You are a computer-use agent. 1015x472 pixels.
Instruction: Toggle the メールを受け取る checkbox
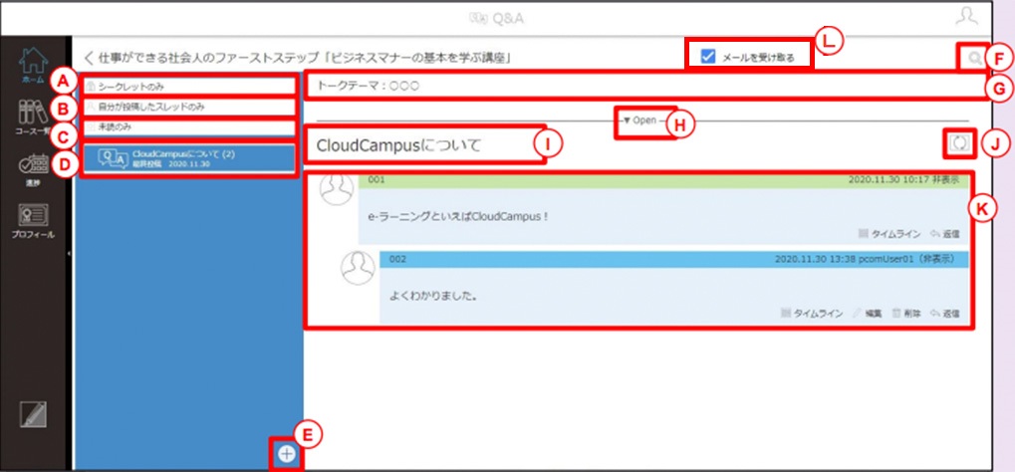coord(709,57)
